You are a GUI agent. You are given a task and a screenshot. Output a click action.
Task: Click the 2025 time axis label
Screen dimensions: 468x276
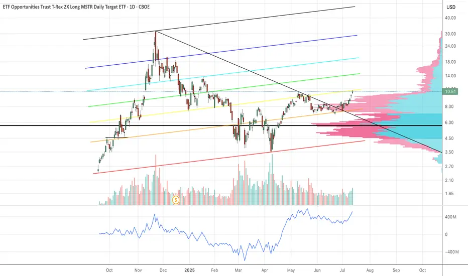click(189, 270)
